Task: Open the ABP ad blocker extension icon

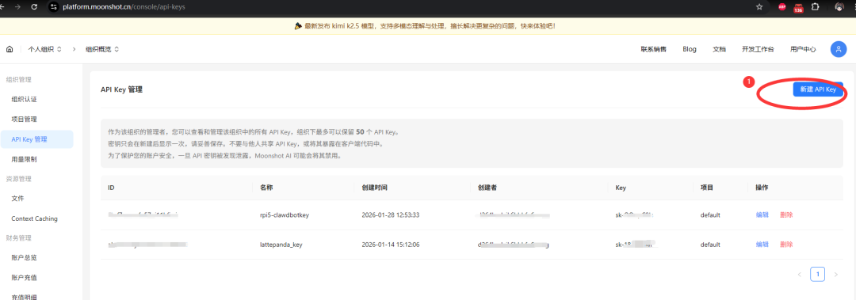Action: pos(781,7)
